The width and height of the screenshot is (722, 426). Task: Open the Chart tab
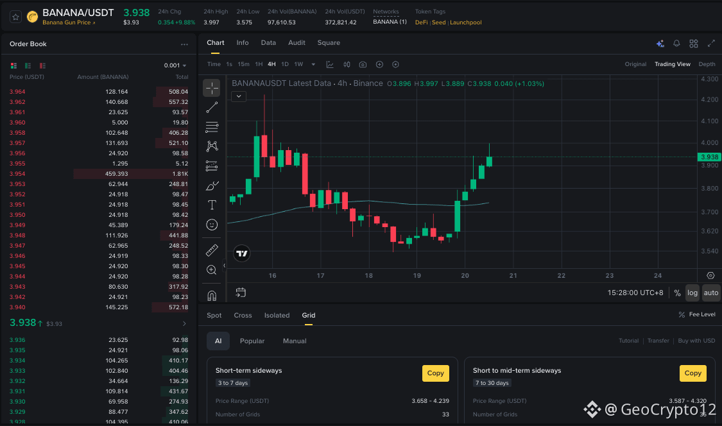(216, 43)
